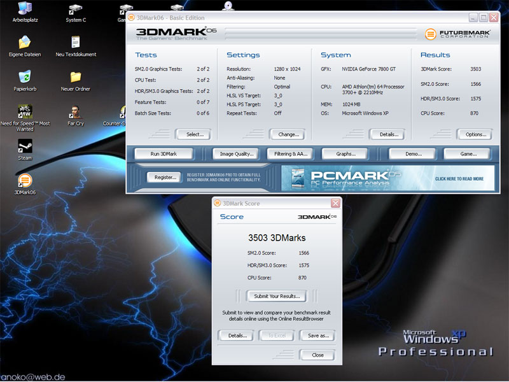Minimize the 3DMark06 main window

(473, 18)
